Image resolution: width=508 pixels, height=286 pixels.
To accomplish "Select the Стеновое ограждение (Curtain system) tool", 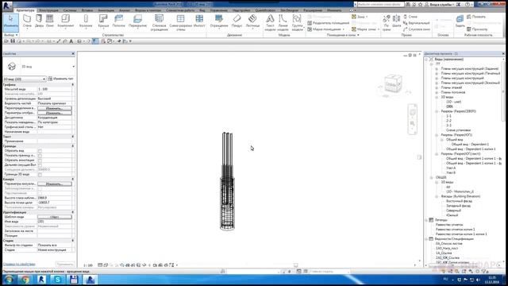I will pyautogui.click(x=159, y=22).
